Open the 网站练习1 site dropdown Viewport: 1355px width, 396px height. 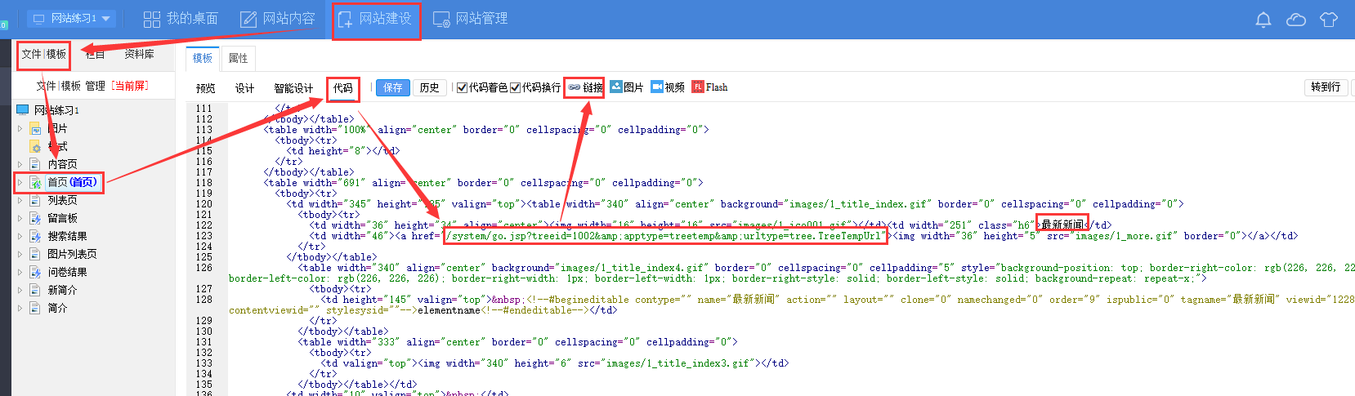[72, 18]
